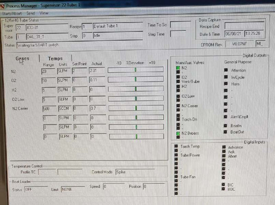Viewport: 275px width, 205px height.
Task: Click the Tube name DAL_31_1 field
Action: (x=47, y=37)
